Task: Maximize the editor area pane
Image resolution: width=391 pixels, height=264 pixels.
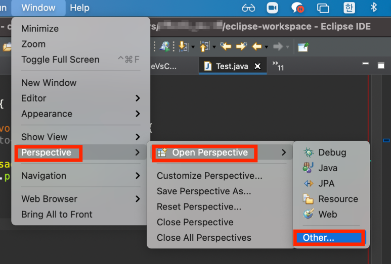Action: (x=381, y=66)
